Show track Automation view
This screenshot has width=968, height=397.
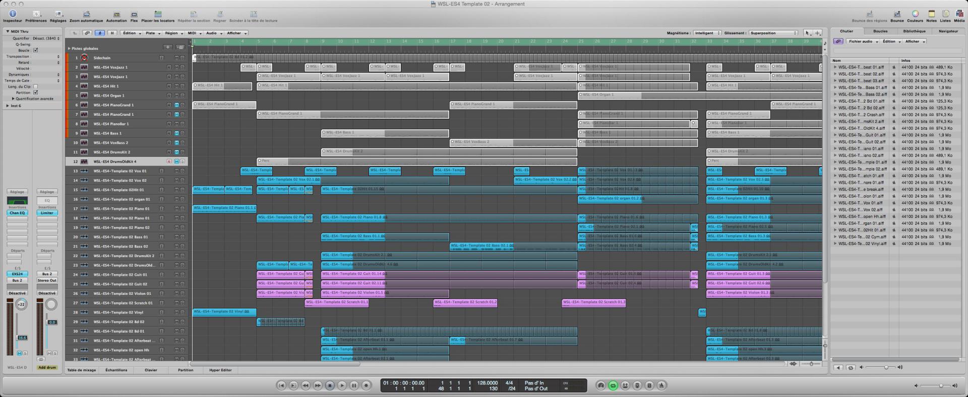pos(116,14)
